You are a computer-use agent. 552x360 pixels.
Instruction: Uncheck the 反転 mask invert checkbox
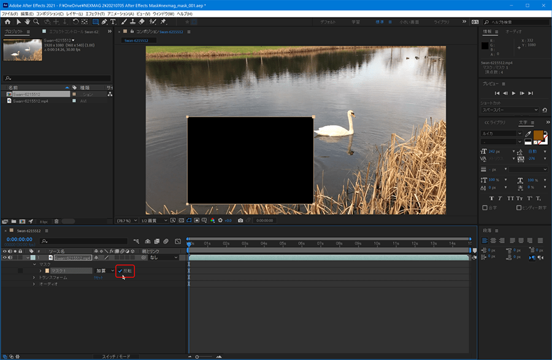(120, 271)
